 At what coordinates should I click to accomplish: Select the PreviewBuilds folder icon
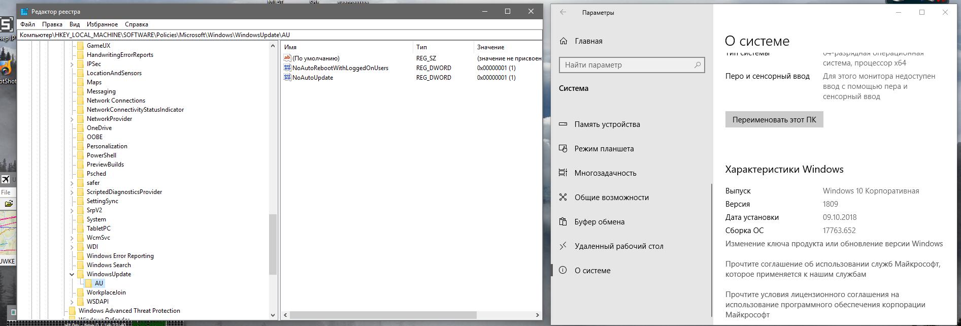point(80,165)
